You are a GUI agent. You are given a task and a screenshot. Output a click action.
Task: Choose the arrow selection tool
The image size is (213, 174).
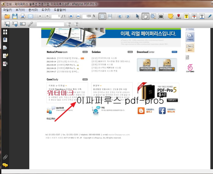[137, 16]
